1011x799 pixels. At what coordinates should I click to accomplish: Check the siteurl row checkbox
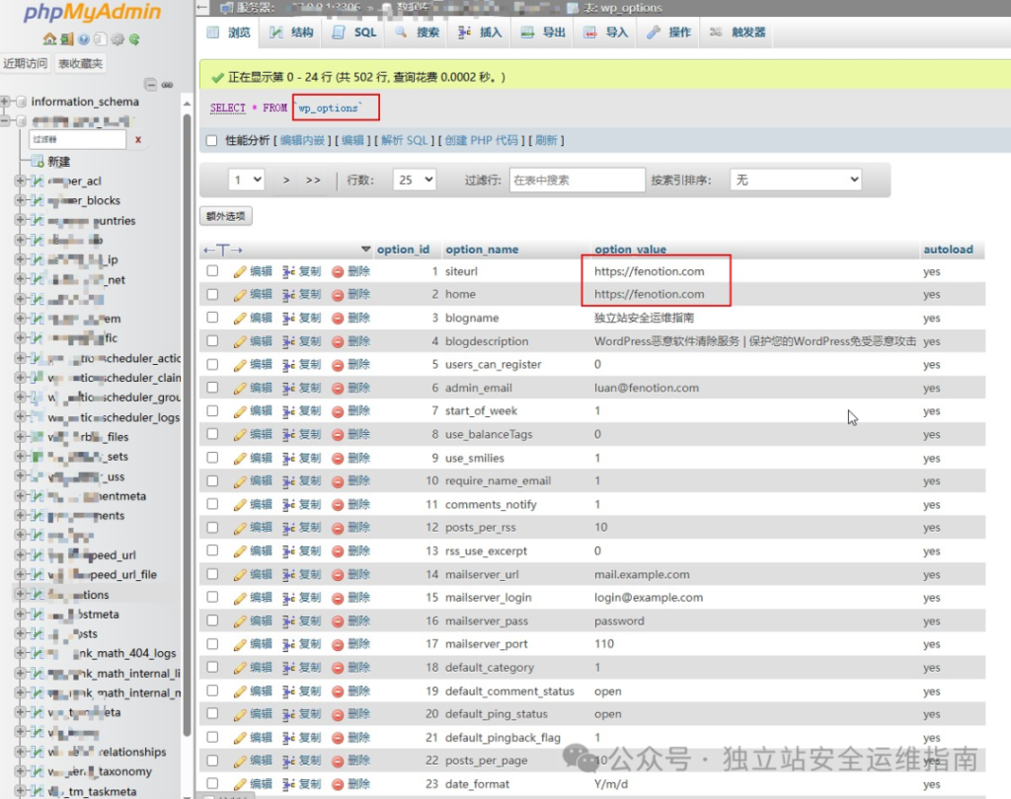212,271
